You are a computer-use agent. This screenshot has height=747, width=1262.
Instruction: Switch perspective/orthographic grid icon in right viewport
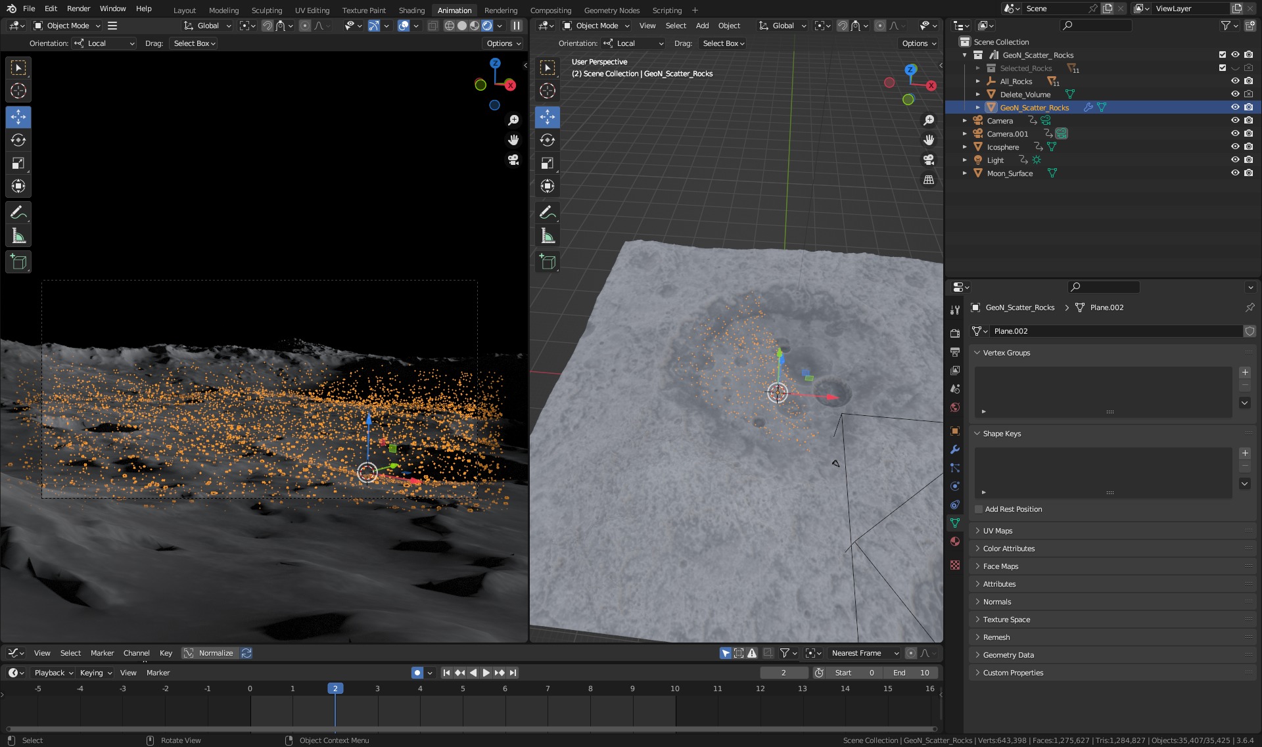929,179
